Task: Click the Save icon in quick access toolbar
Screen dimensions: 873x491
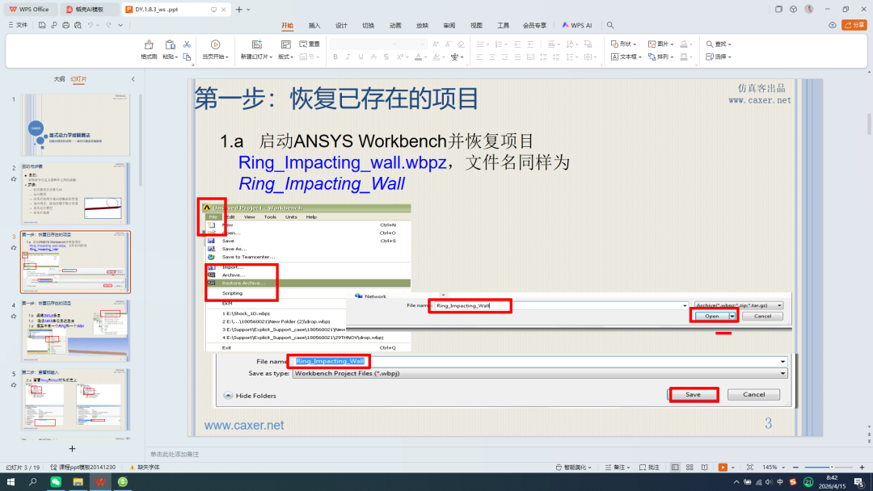Action: click(x=42, y=25)
